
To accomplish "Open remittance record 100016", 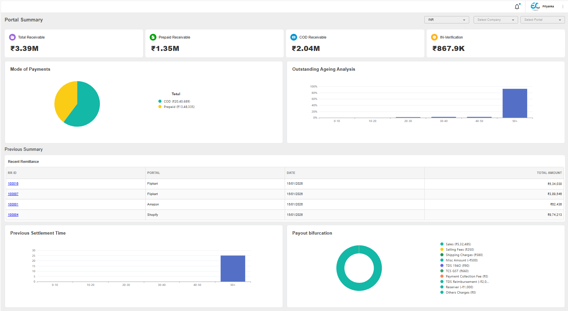I will click(x=13, y=184).
